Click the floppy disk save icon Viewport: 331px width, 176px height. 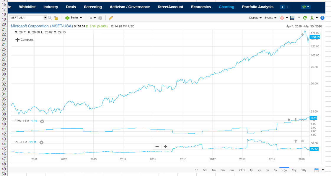pyautogui.click(x=292, y=18)
